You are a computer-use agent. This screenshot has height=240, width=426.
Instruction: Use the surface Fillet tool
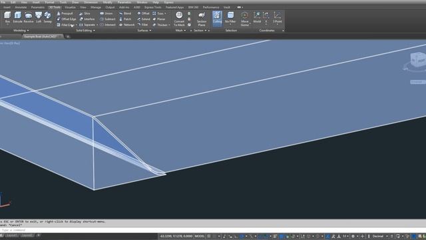[142, 25]
